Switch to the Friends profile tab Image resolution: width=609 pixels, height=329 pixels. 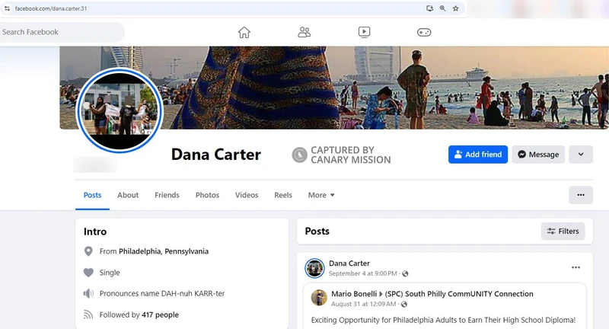click(x=167, y=195)
